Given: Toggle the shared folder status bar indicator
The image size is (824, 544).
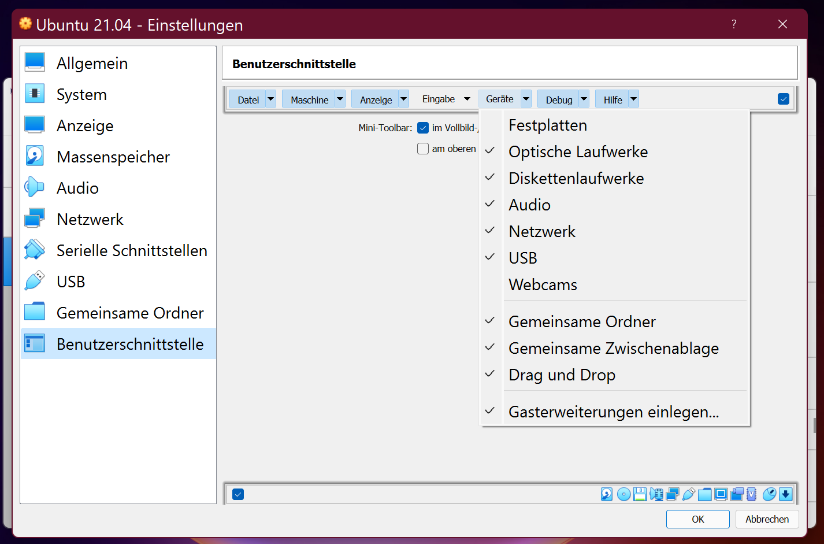Looking at the screenshot, I should pos(704,494).
